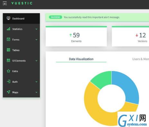Open the UI Elements menu item
Image resolution: width=149 pixels, height=127 pixels.
21,60
